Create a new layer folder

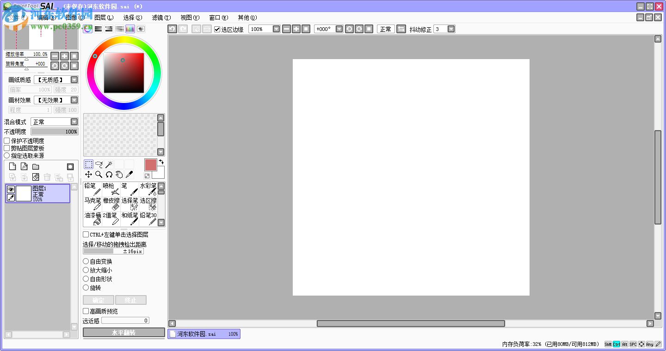[35, 167]
